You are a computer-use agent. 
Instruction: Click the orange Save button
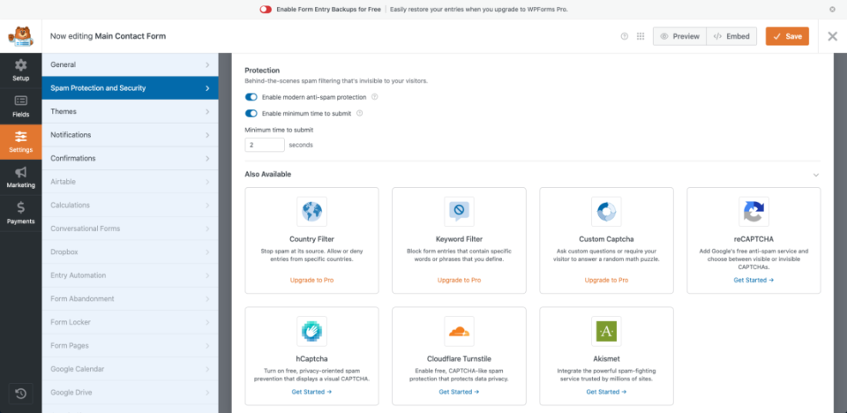(787, 36)
